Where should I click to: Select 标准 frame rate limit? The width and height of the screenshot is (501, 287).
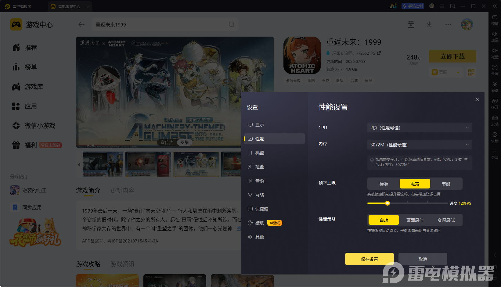coord(384,184)
